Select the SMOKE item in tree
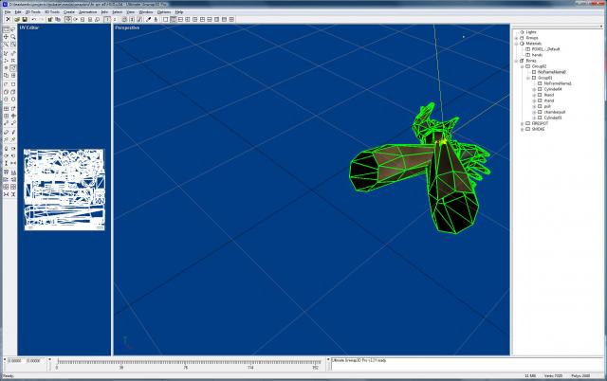 [536, 129]
